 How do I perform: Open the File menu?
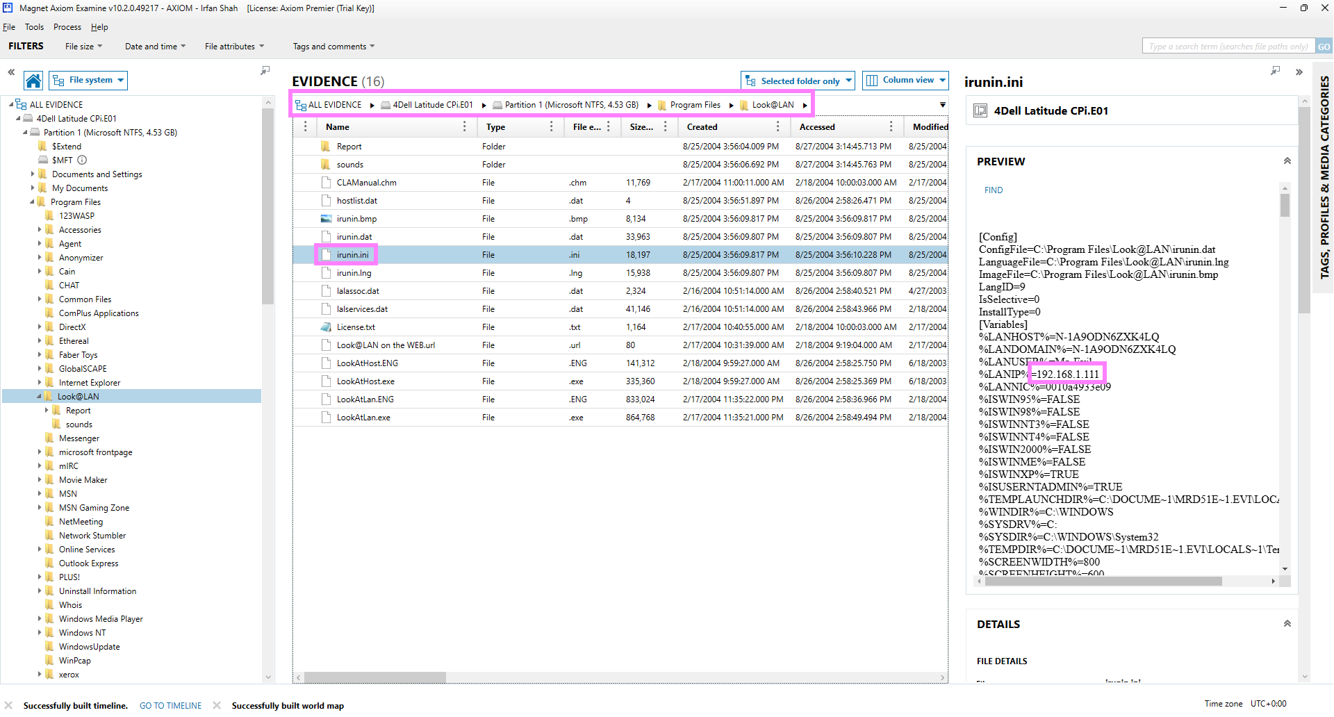click(x=9, y=27)
